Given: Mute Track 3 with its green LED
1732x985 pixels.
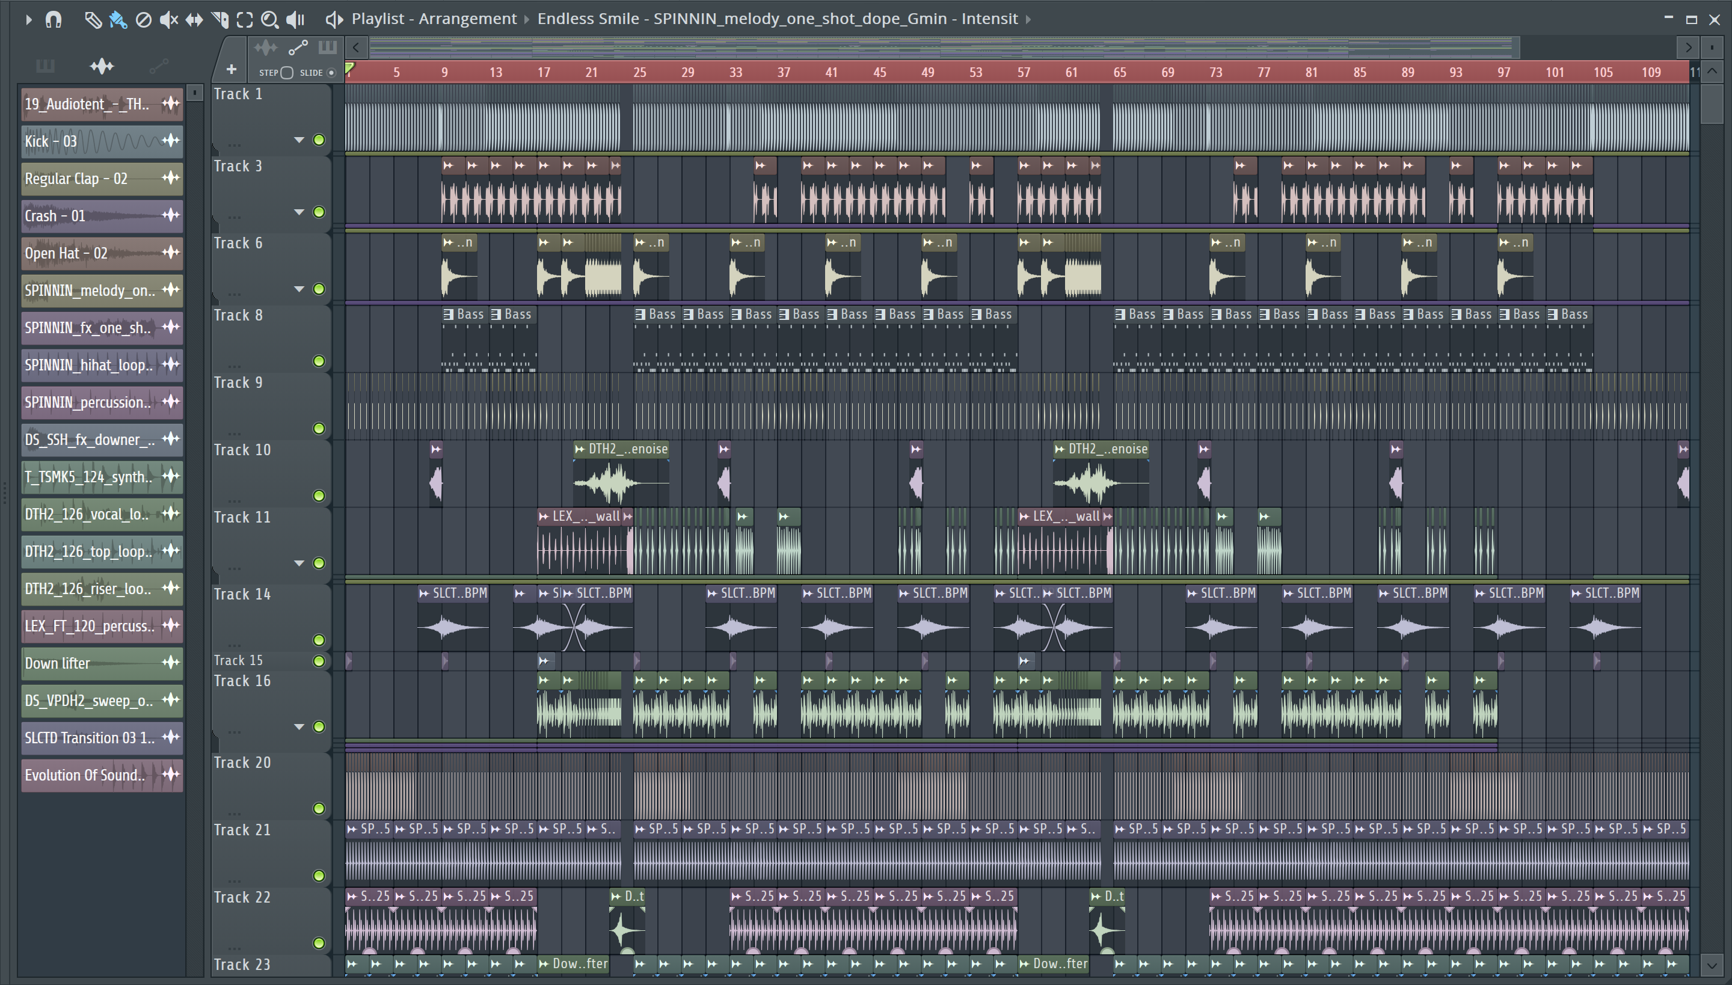Looking at the screenshot, I should [x=319, y=212].
